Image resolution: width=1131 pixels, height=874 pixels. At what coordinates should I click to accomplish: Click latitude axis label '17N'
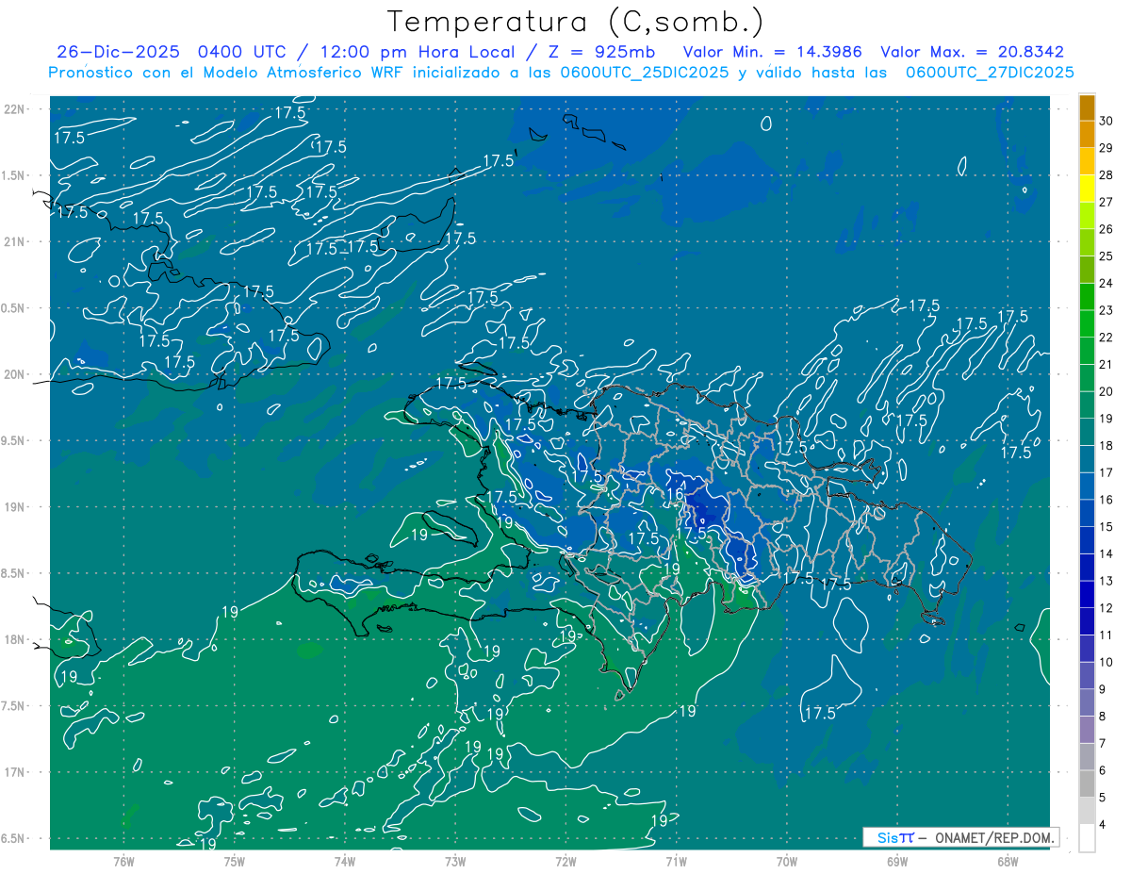16,772
